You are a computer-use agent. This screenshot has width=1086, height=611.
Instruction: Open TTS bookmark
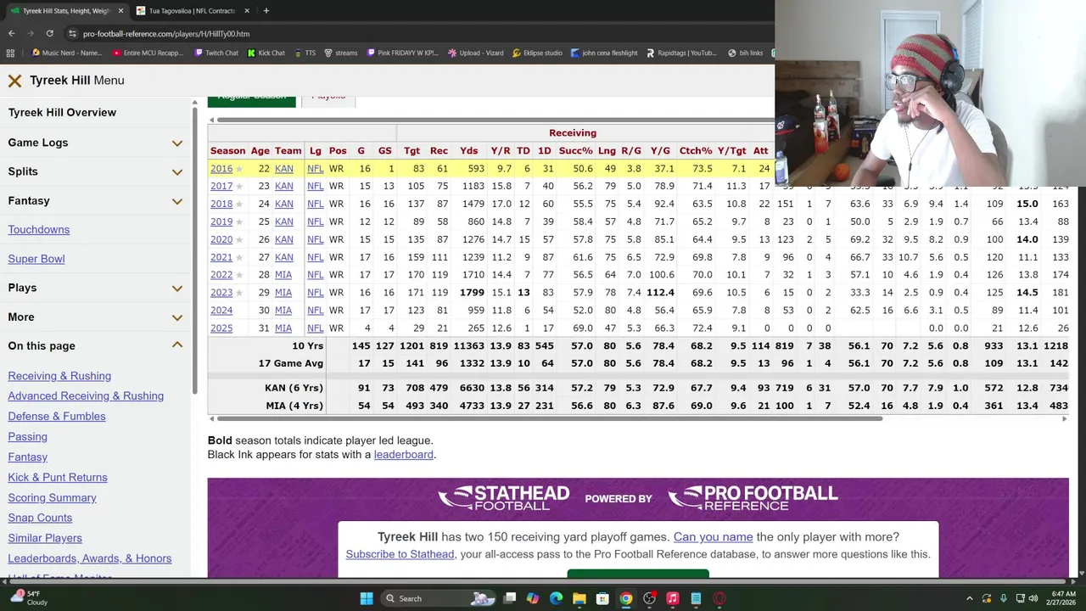point(305,53)
